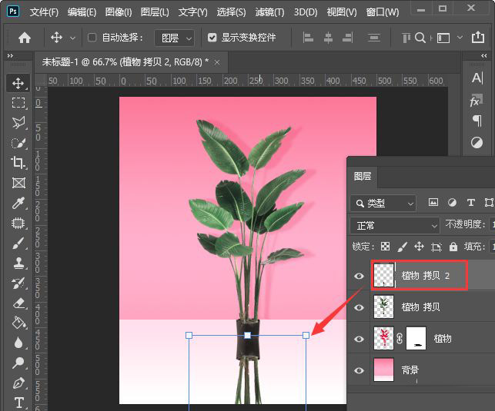Open the 图像(I) menu

119,12
